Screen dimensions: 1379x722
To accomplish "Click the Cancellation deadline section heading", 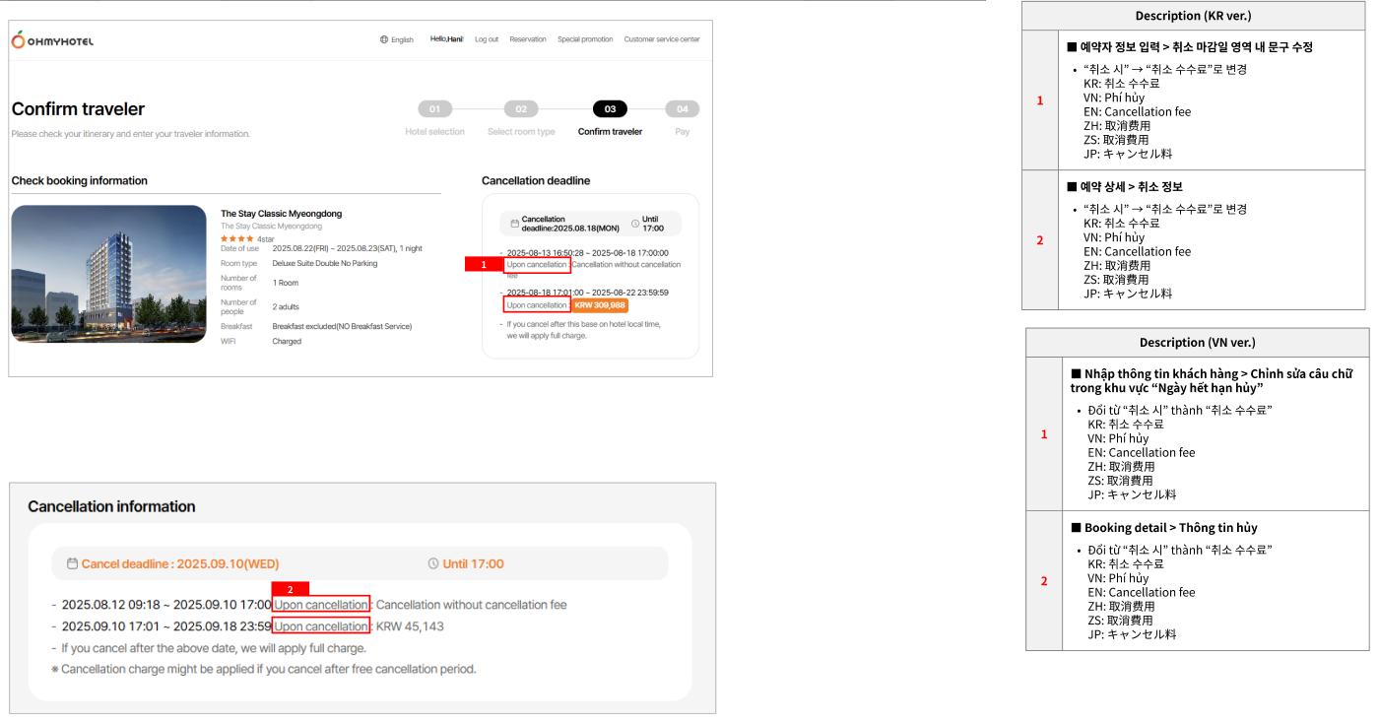I will tap(536, 181).
